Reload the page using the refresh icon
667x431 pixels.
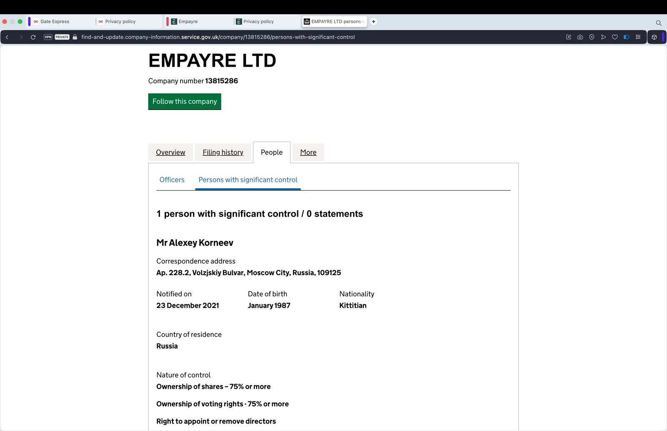(x=33, y=37)
